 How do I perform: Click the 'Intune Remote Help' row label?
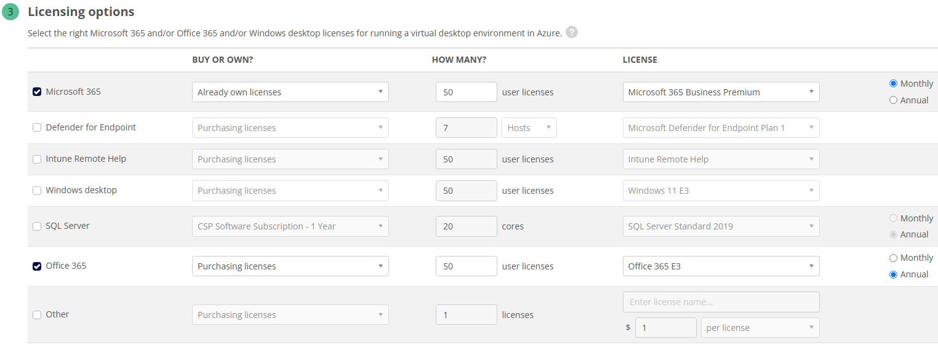tap(86, 159)
